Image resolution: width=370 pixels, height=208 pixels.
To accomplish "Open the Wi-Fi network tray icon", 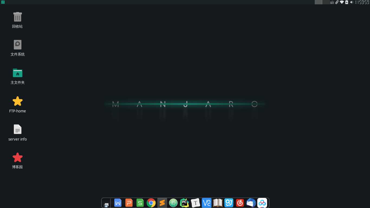I will [342, 2].
